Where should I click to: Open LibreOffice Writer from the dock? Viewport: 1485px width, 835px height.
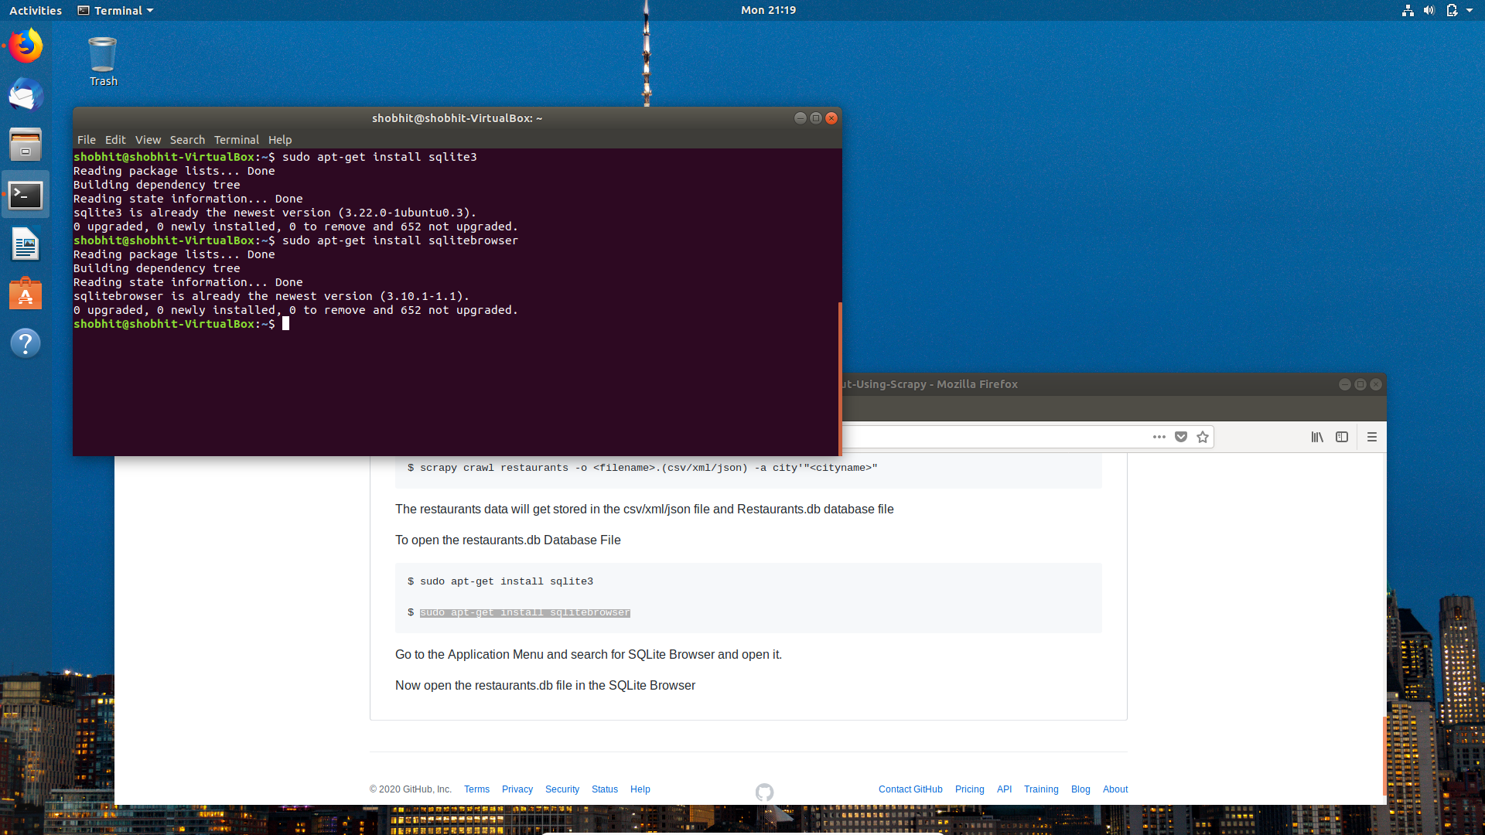click(x=26, y=245)
